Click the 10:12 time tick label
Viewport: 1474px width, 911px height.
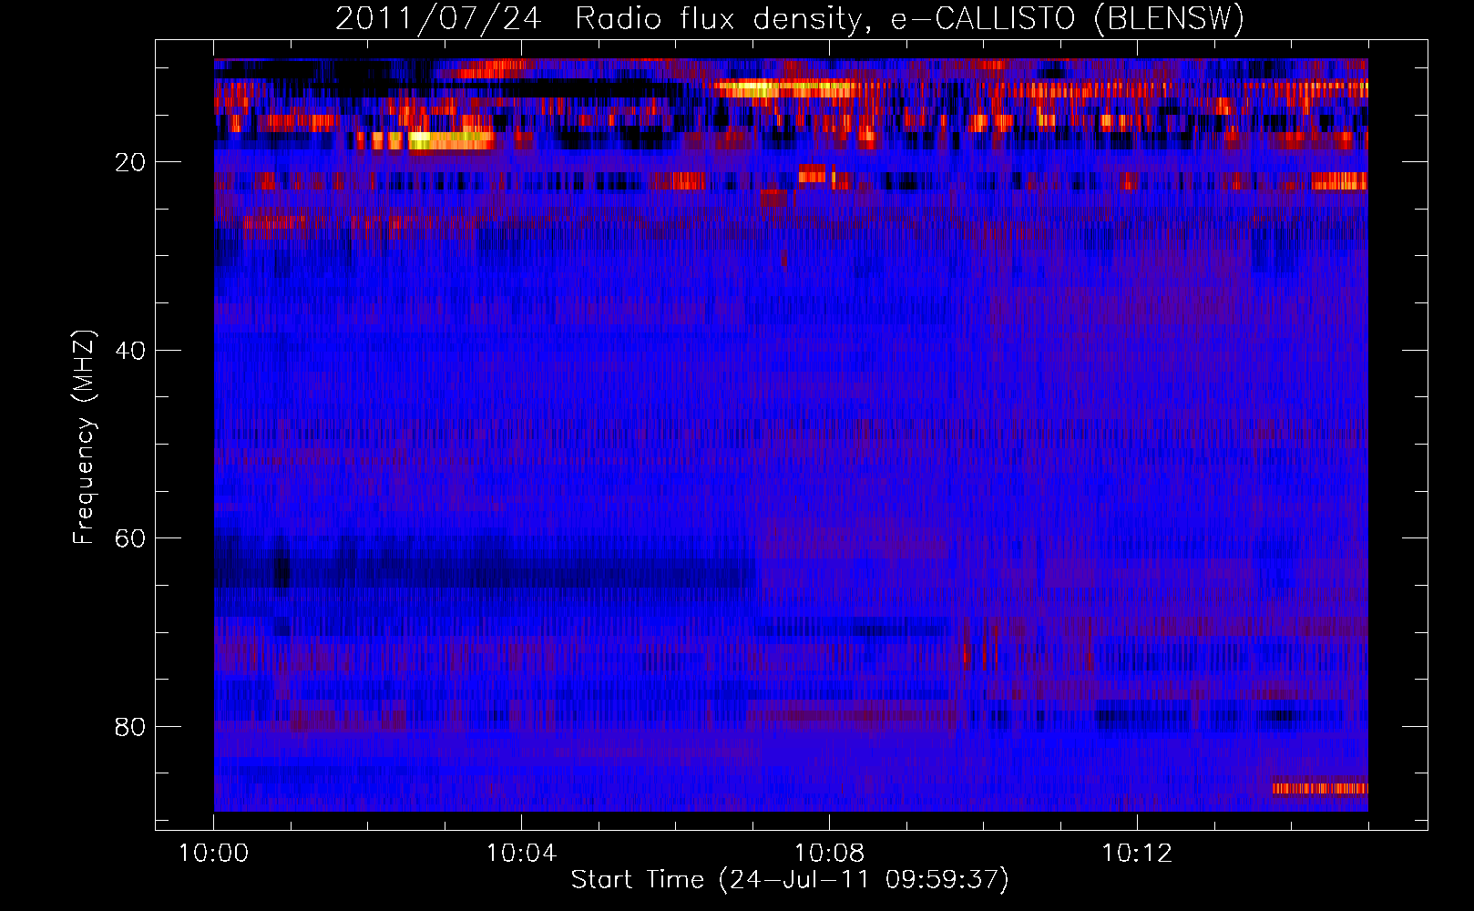[x=1137, y=854]
